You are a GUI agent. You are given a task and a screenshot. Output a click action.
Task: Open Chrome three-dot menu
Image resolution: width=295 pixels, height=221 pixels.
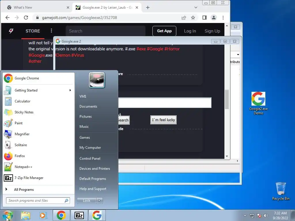[x=223, y=18]
